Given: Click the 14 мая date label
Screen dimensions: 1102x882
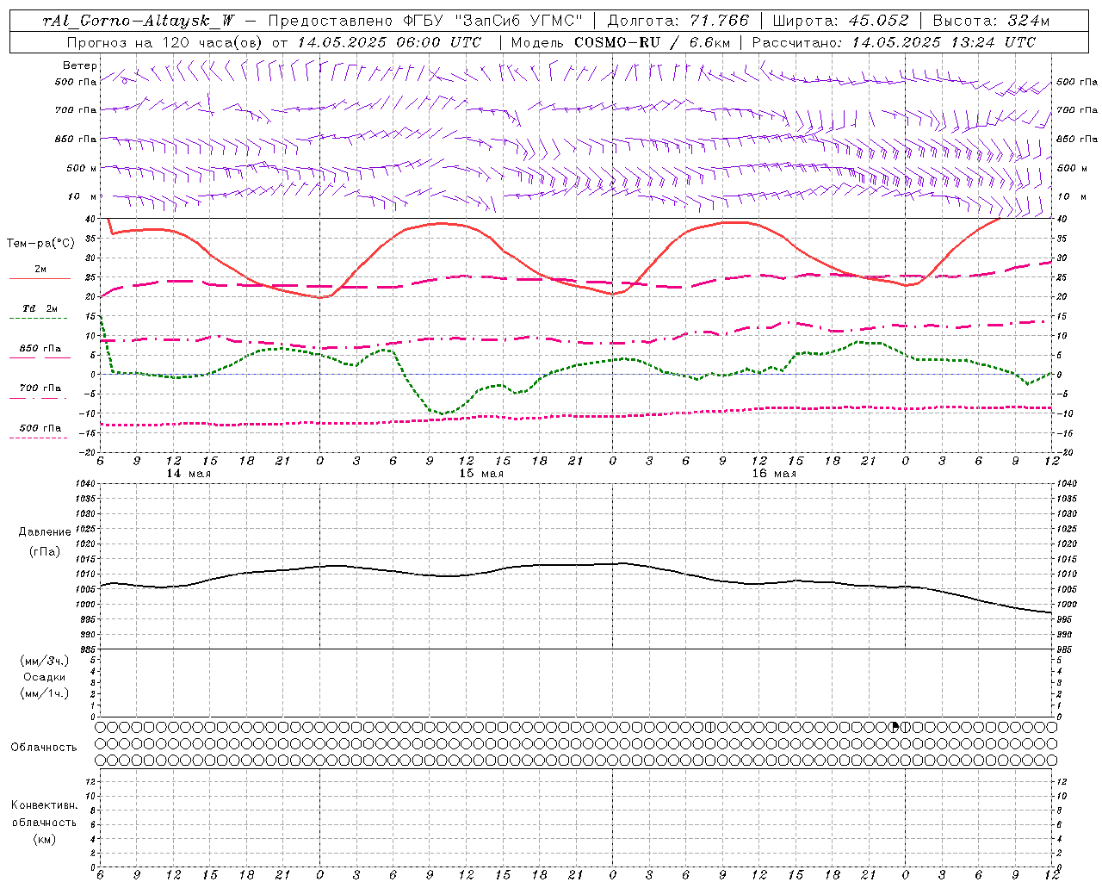Looking at the screenshot, I should click(189, 474).
